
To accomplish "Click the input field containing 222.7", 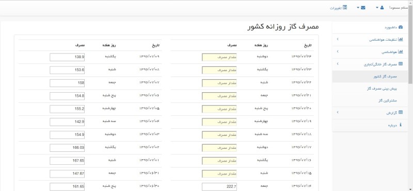I will pos(219,186).
